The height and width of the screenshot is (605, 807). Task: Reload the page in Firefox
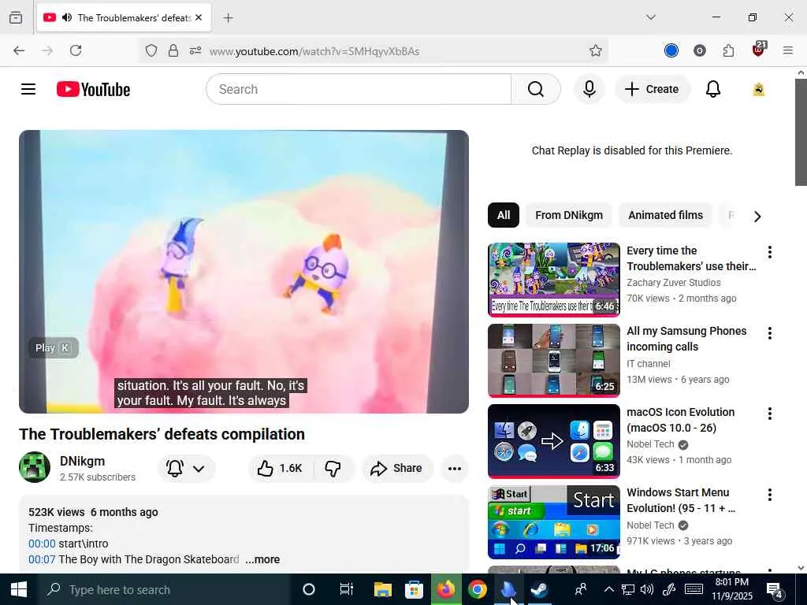tap(76, 50)
